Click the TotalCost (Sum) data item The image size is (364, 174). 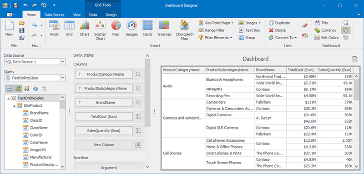[104, 117]
